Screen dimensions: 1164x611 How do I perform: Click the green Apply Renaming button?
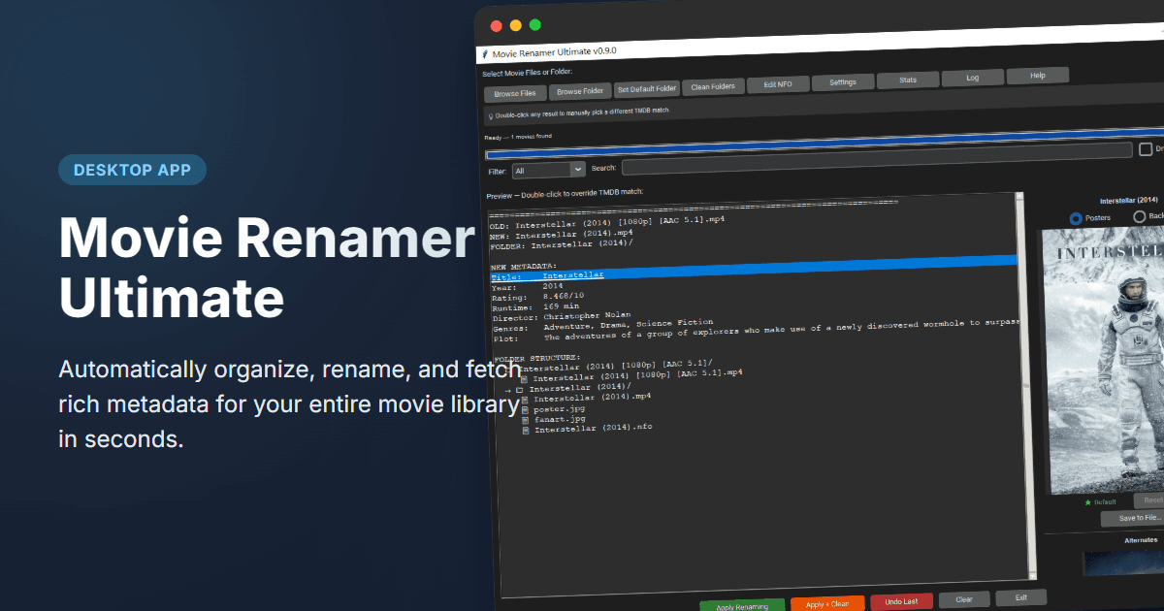pos(742,605)
